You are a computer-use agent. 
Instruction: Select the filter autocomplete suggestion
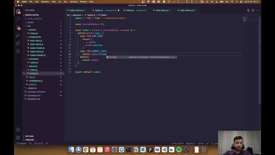tap(141, 57)
